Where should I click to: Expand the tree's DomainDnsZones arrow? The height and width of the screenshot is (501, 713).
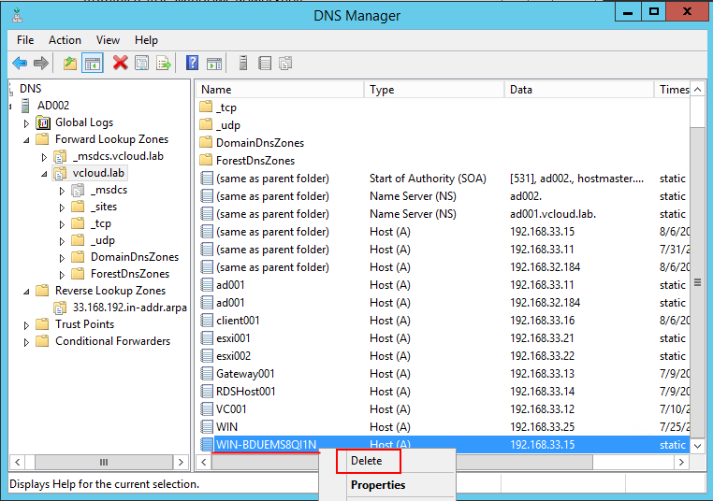[x=62, y=258]
